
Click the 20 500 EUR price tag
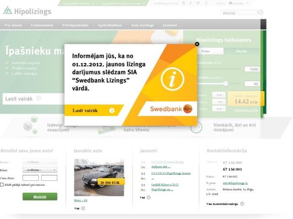tap(111, 182)
